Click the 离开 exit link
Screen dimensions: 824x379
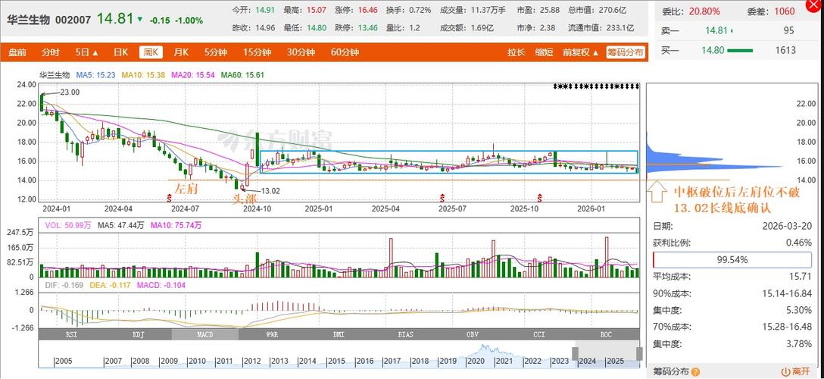pyautogui.click(x=800, y=371)
